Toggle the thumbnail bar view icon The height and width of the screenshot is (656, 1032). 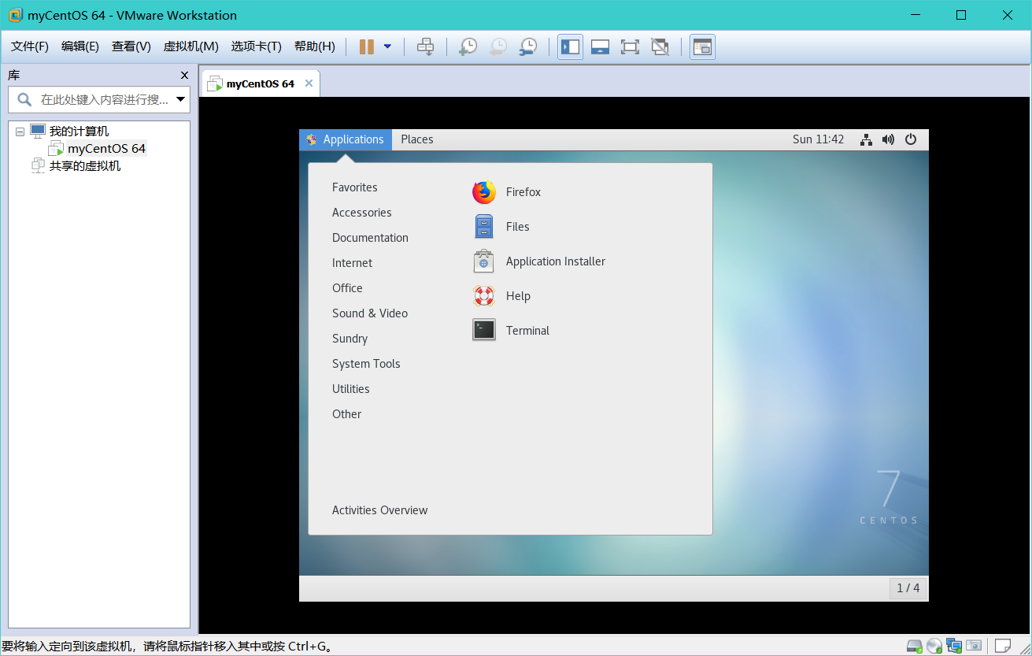pyautogui.click(x=600, y=46)
